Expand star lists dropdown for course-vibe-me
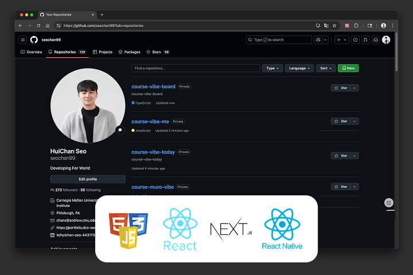The width and height of the screenshot is (413, 275). (x=354, y=121)
